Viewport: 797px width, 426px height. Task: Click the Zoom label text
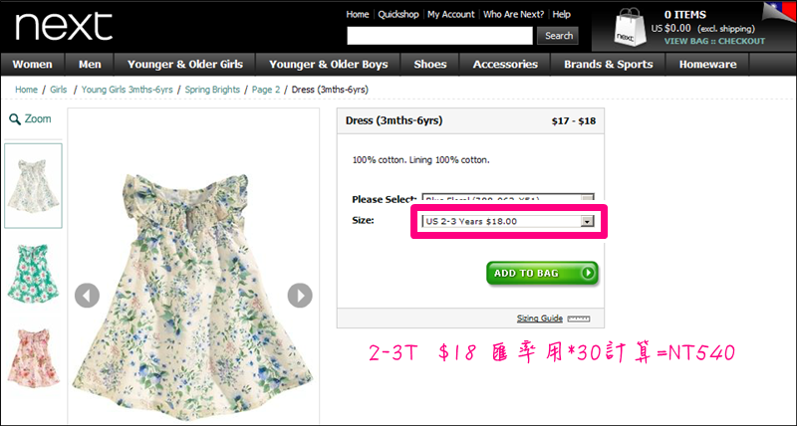[x=38, y=118]
